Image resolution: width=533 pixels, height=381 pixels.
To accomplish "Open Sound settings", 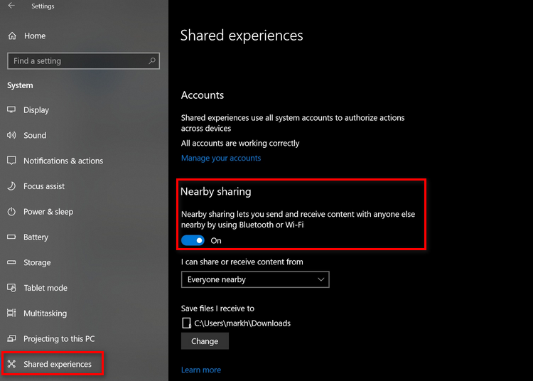I will point(35,135).
